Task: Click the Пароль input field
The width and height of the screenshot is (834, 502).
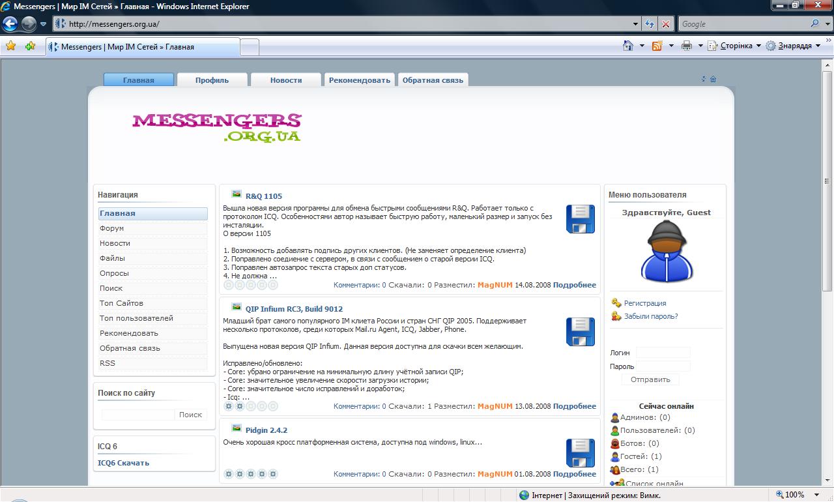Action: coord(663,366)
